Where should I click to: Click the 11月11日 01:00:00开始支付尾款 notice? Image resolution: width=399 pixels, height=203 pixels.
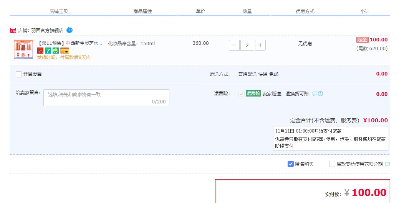(x=308, y=131)
